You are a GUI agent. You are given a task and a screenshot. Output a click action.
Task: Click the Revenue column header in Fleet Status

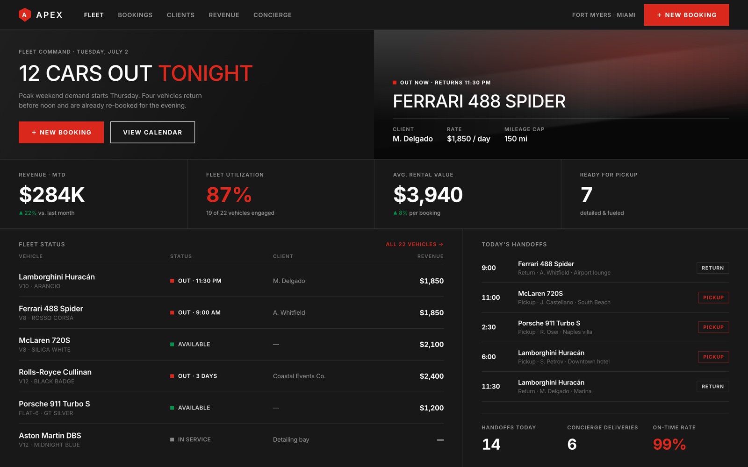(431, 256)
